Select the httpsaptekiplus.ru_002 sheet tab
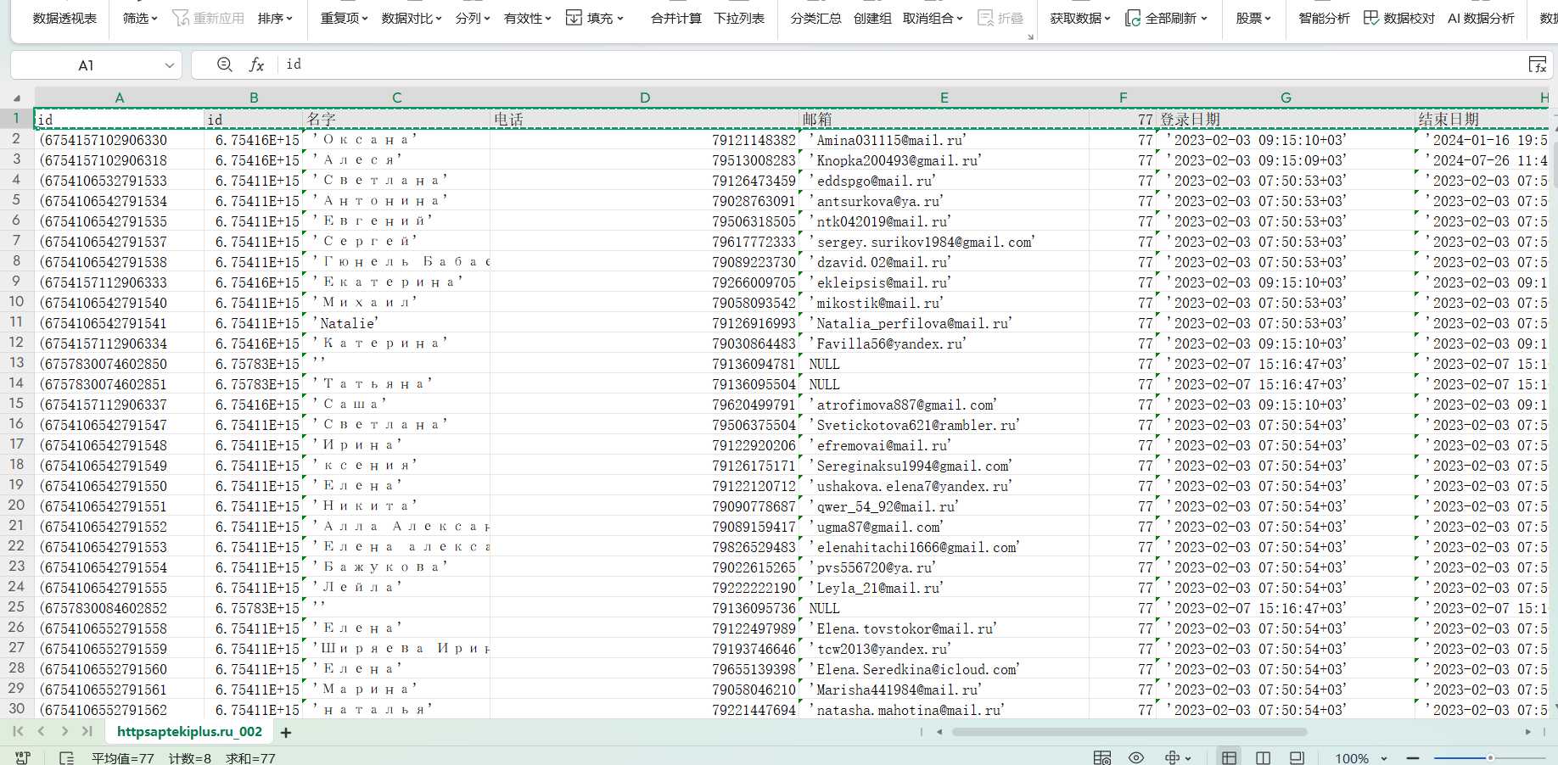The height and width of the screenshot is (765, 1558). (x=189, y=731)
